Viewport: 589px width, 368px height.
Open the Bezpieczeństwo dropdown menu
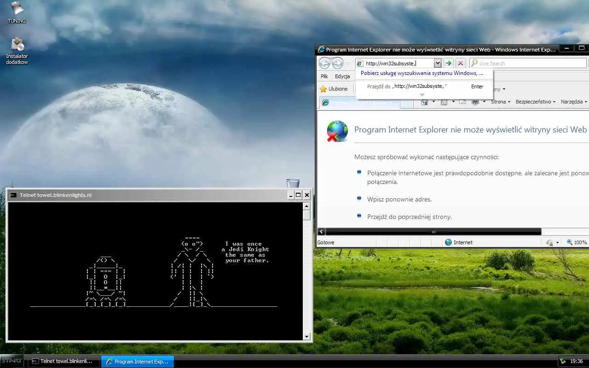(535, 102)
